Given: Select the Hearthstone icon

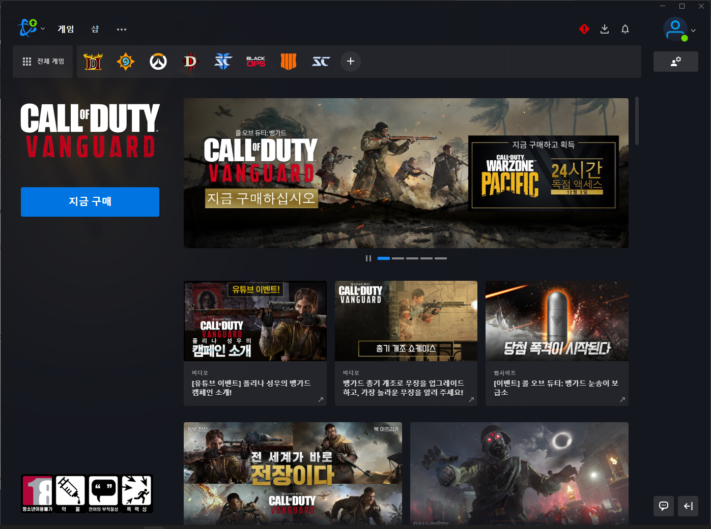Looking at the screenshot, I should coord(125,62).
